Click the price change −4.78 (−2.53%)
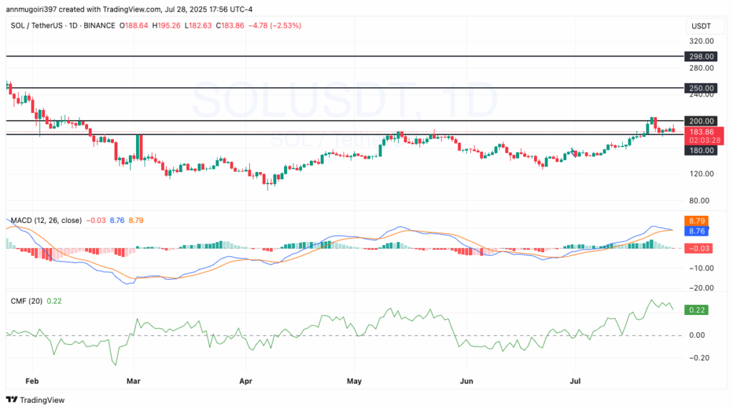The width and height of the screenshot is (733, 410). click(274, 26)
